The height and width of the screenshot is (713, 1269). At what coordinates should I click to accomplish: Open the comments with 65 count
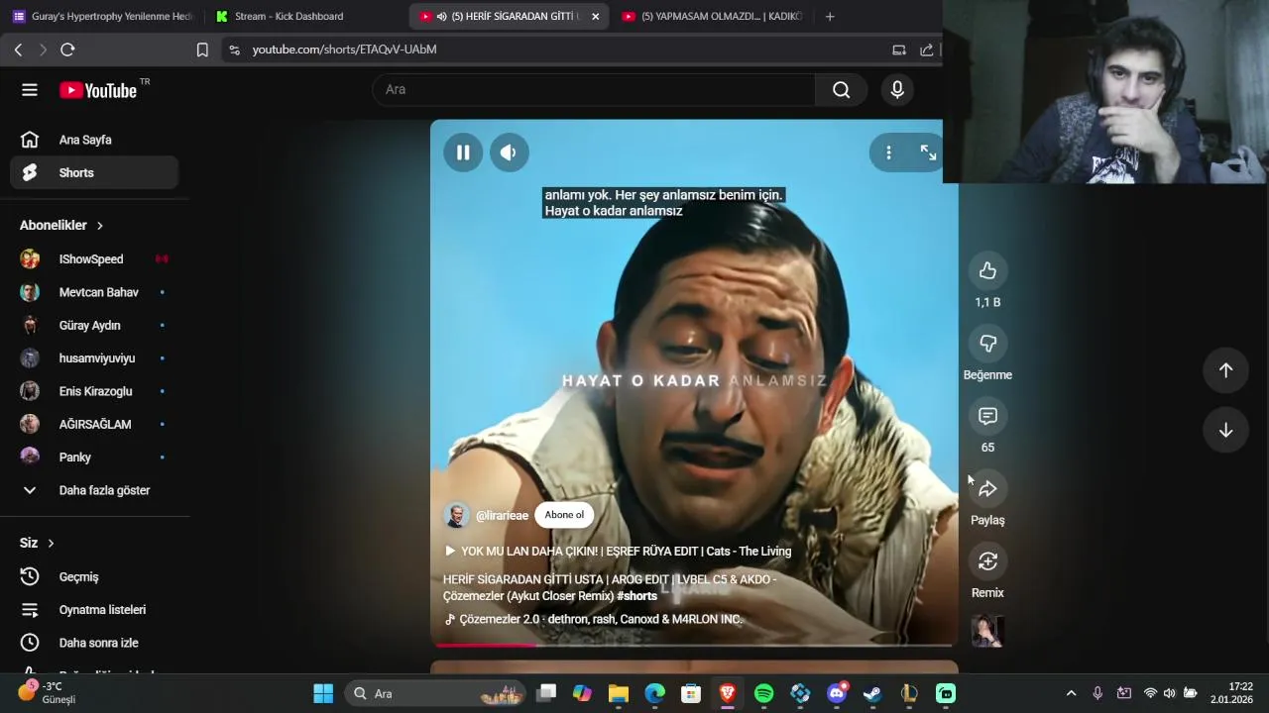coord(987,416)
